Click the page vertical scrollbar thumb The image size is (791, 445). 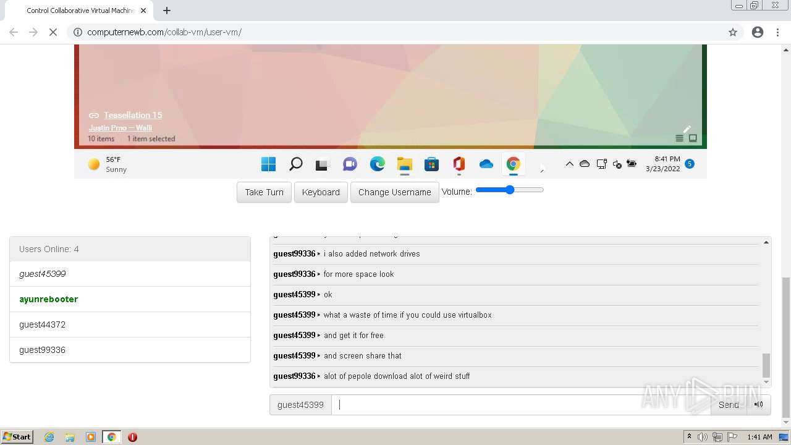tap(786, 348)
